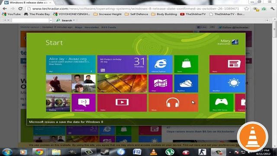Open the Mail tile from Alice Jay
This screenshot has height=156, width=277.
[71, 64]
